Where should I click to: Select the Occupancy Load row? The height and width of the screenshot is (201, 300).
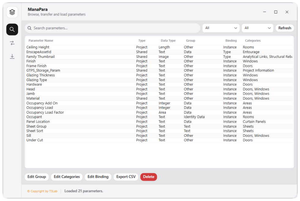click(159, 108)
